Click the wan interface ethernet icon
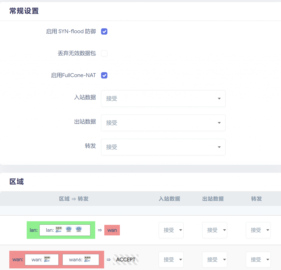The width and height of the screenshot is (281, 270). click(x=47, y=259)
